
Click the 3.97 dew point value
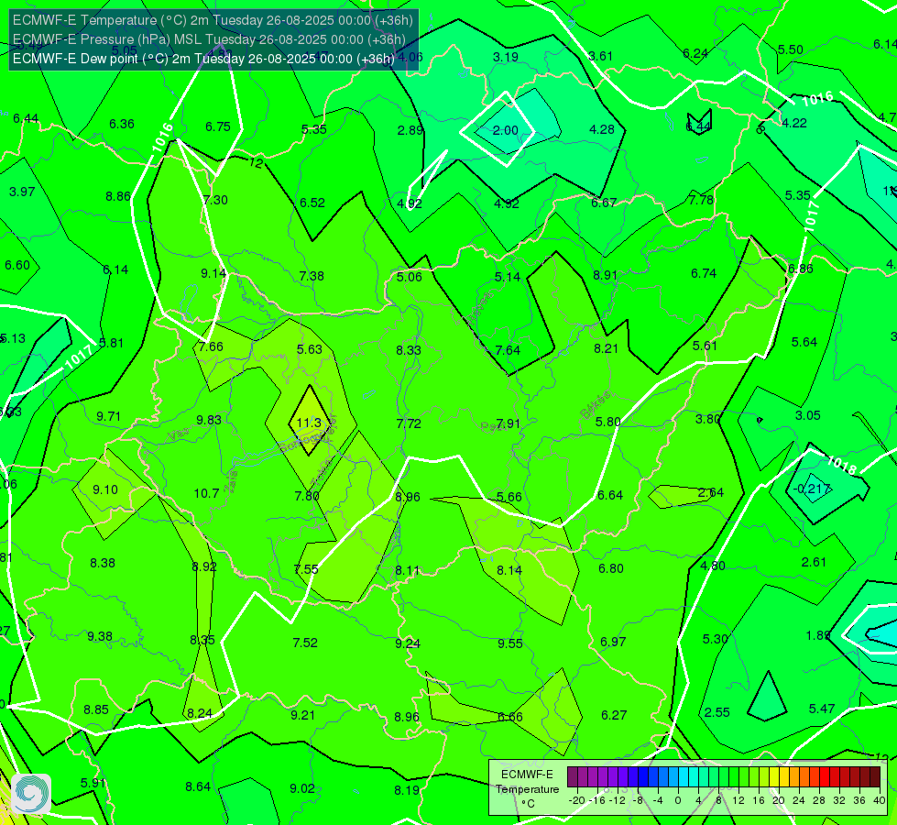coord(22,192)
